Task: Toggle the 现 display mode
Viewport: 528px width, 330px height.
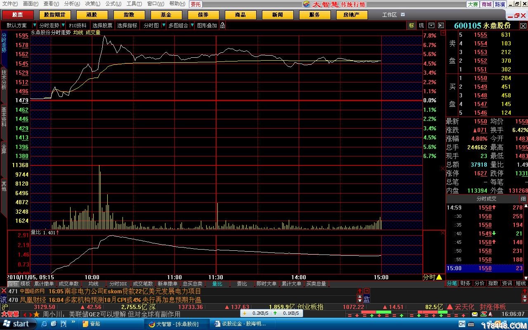Action: [421, 26]
